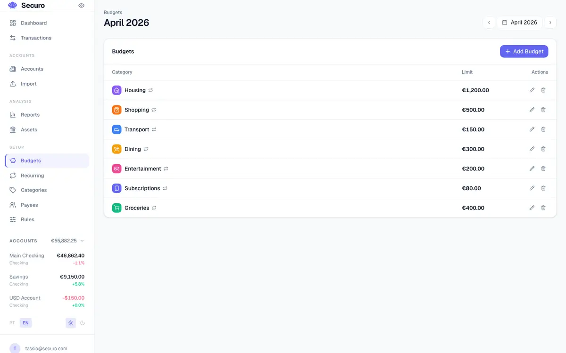Collapse the Accounts total balance chevron

click(x=82, y=241)
